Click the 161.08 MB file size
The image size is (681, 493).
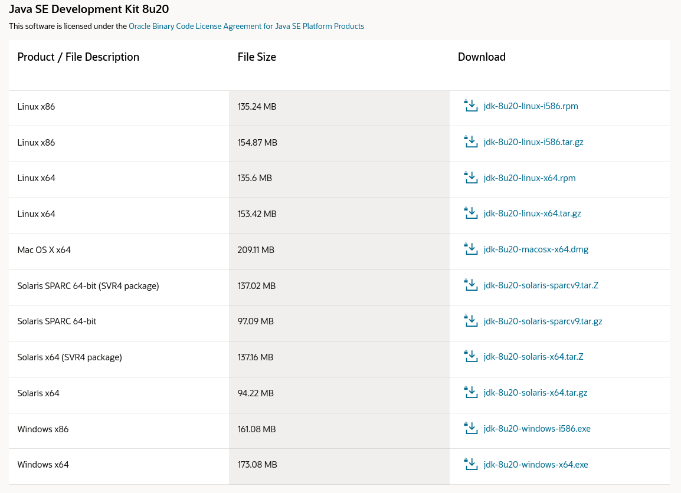tap(257, 429)
